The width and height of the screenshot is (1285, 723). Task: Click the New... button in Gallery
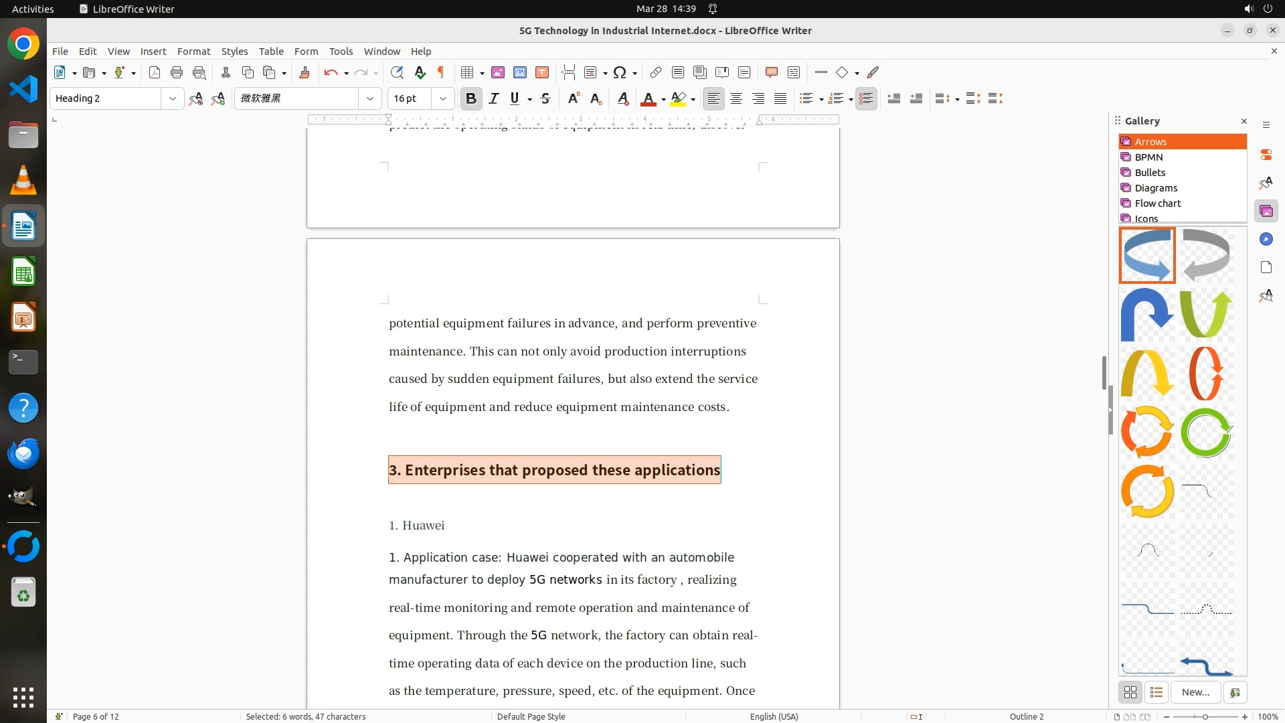click(x=1195, y=692)
